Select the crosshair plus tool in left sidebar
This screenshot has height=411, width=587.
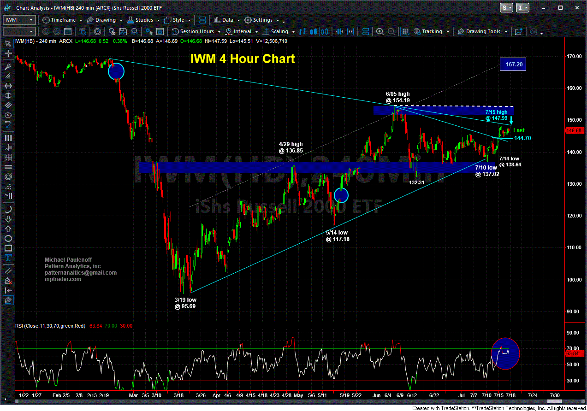8,53
